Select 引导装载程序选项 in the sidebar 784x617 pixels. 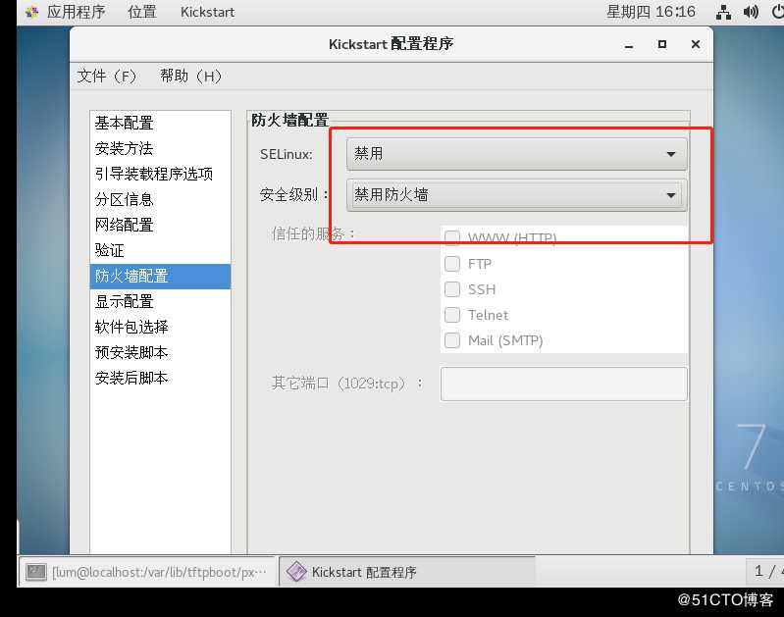tap(160, 174)
